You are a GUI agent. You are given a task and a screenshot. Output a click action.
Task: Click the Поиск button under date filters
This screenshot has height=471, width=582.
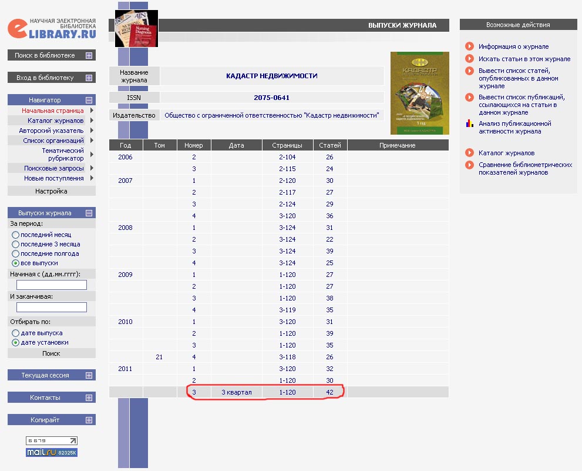[x=51, y=353]
